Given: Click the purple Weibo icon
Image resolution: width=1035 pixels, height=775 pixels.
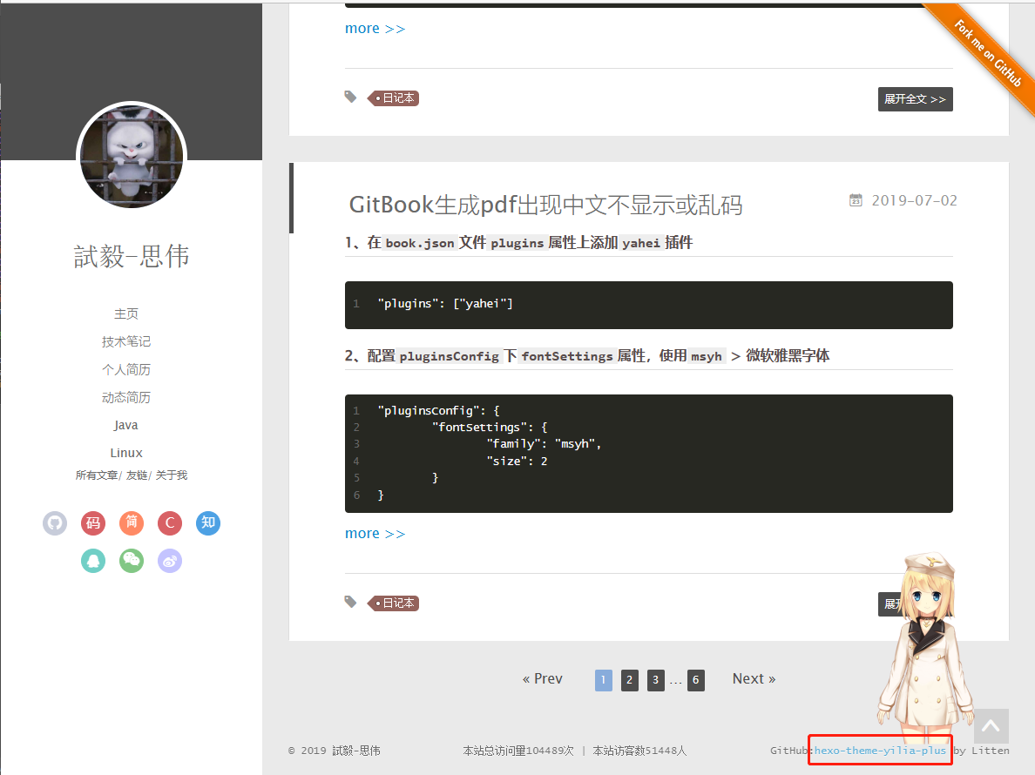Looking at the screenshot, I should [x=170, y=561].
